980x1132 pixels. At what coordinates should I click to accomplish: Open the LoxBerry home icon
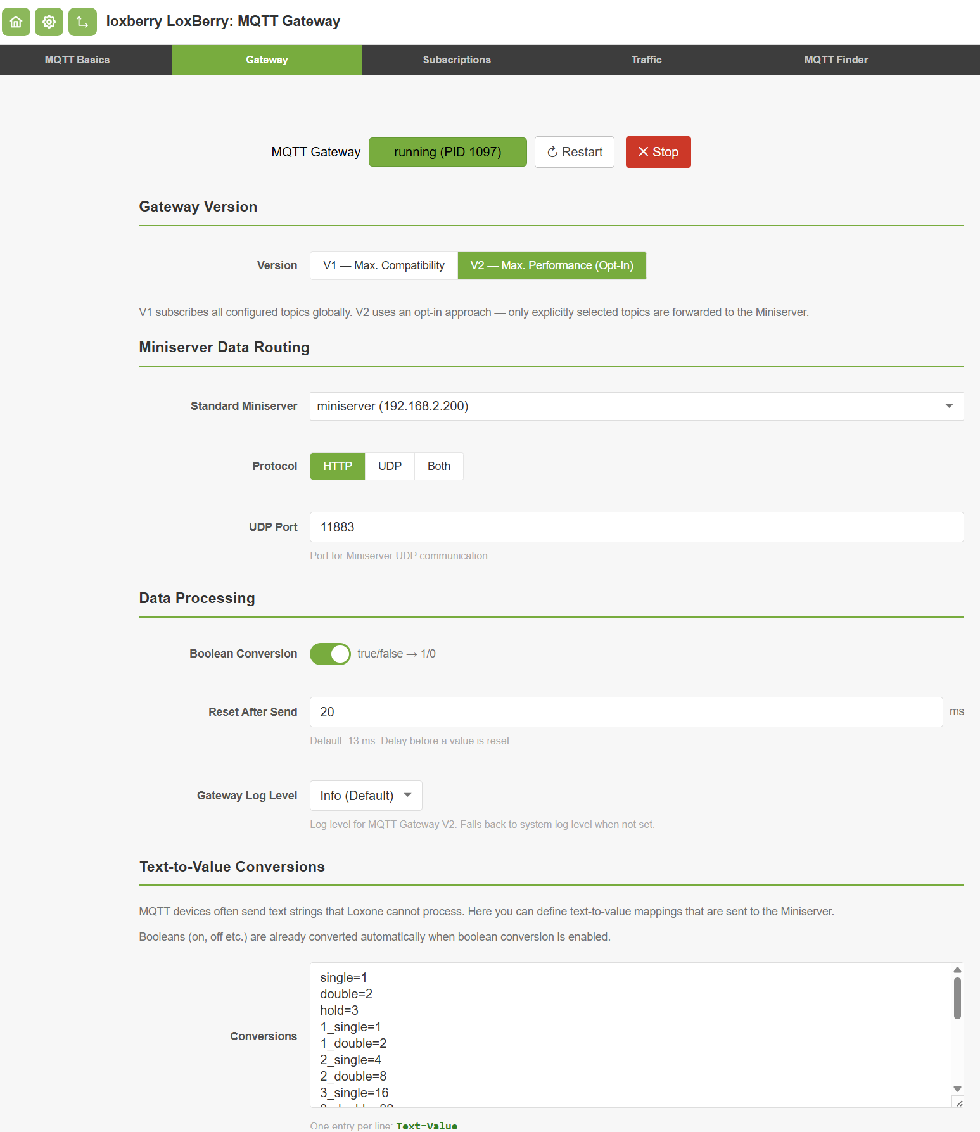tap(16, 22)
